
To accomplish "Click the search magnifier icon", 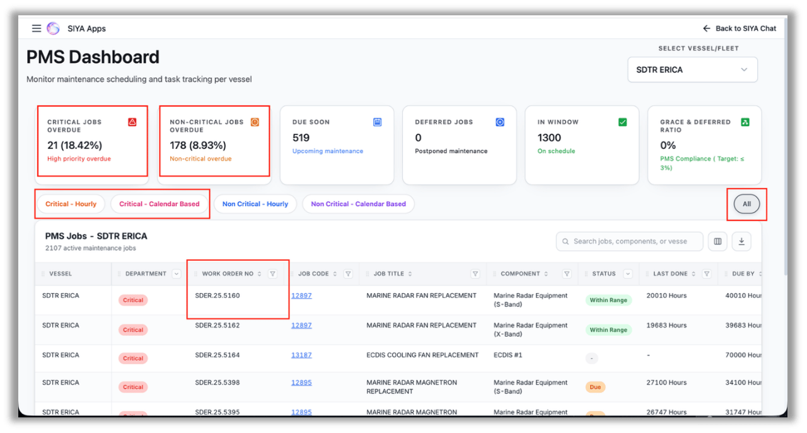I will pyautogui.click(x=566, y=241).
